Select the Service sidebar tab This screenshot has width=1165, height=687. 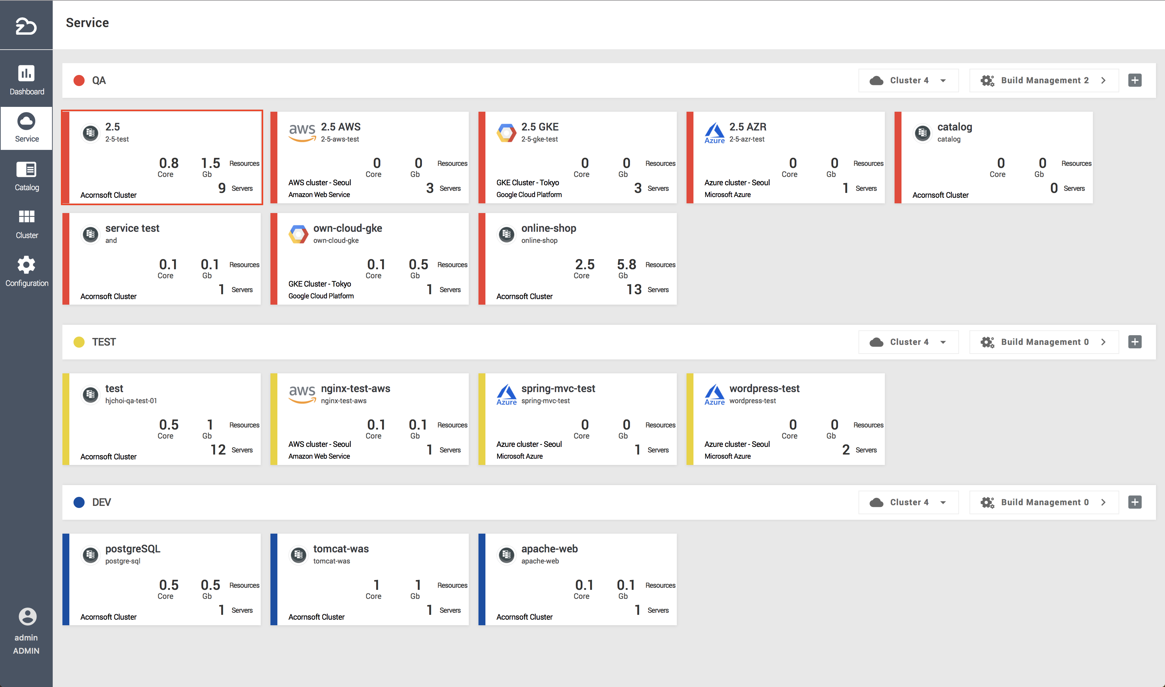pos(26,128)
